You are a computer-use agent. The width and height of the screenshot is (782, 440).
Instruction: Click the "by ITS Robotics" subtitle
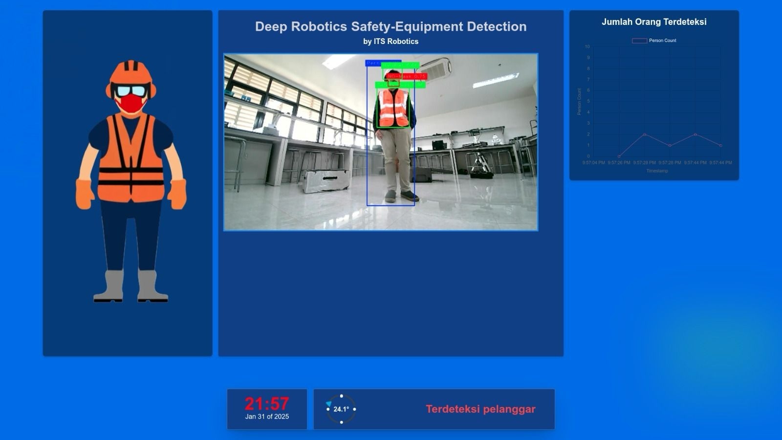(x=391, y=42)
